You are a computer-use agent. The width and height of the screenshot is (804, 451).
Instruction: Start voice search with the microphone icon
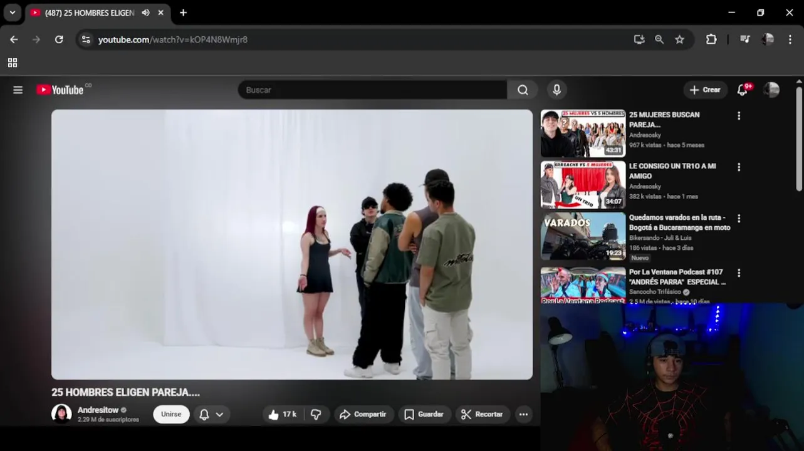(x=556, y=90)
